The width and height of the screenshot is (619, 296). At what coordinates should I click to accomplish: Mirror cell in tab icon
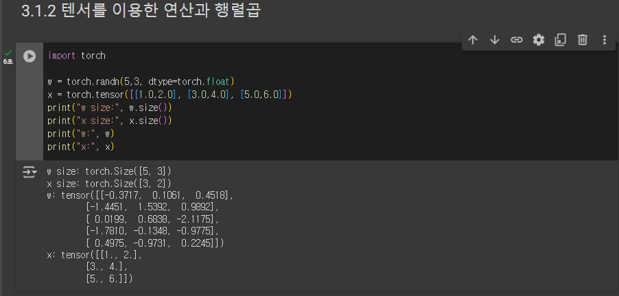[x=561, y=40]
